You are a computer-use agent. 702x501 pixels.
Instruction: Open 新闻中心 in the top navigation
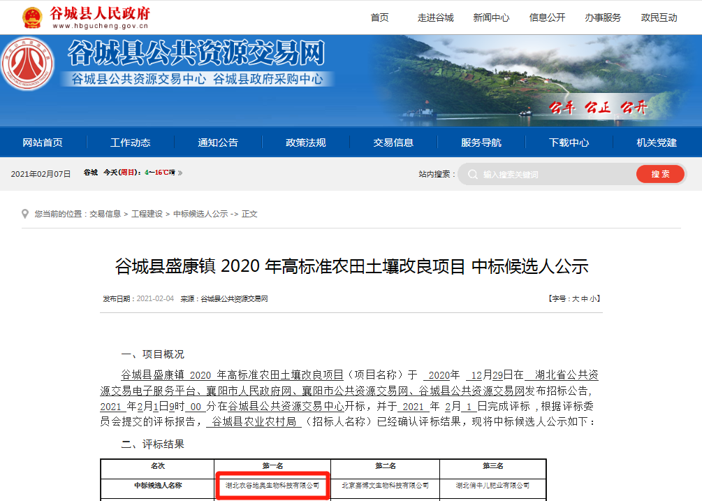pyautogui.click(x=491, y=17)
